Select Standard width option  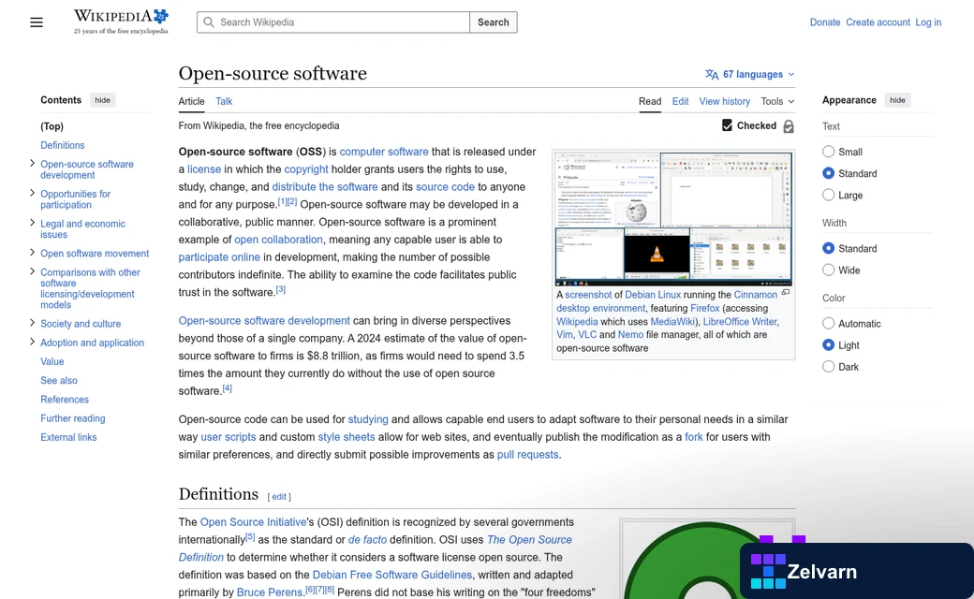click(x=828, y=248)
